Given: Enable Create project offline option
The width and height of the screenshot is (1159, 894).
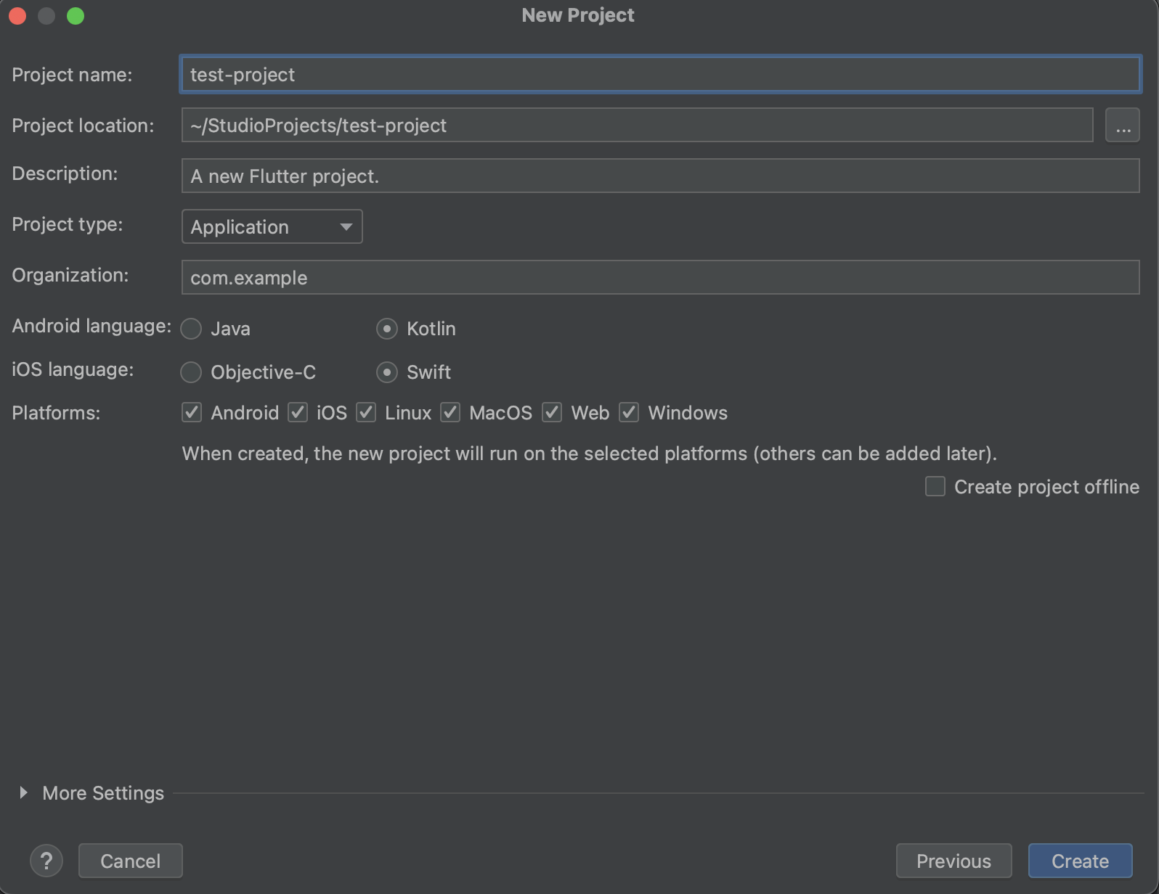Looking at the screenshot, I should (935, 486).
